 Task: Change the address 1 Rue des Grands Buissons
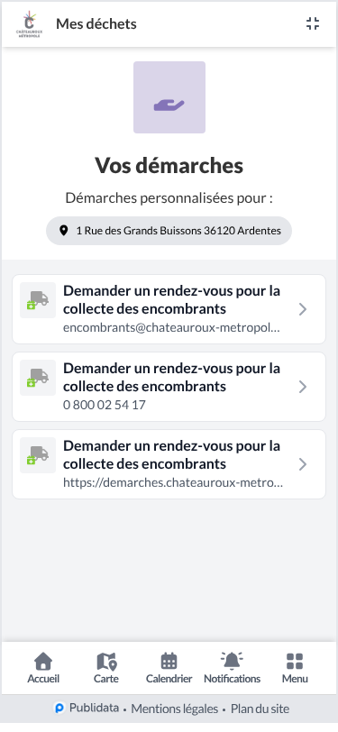169,231
